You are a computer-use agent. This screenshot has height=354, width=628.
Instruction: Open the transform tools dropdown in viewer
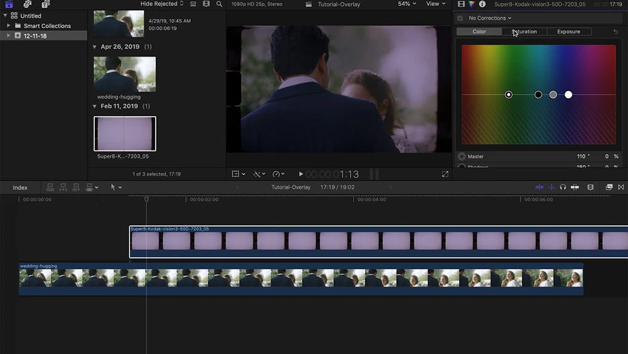point(238,174)
